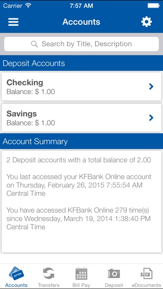Tap the battery indicator in status bar
163x289 pixels.
tap(153, 5)
